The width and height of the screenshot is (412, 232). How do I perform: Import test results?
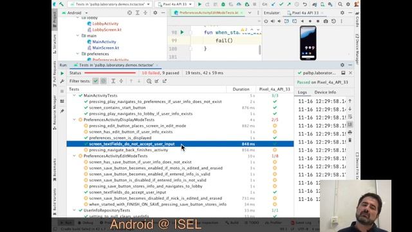[x=157, y=81]
